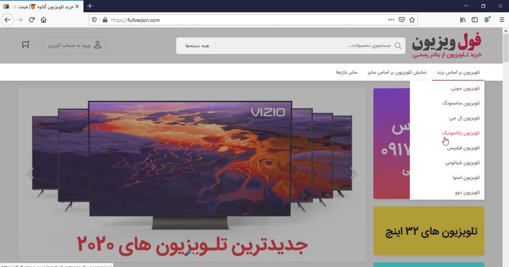Open همه دسته‌ها category dropdown

point(197,46)
